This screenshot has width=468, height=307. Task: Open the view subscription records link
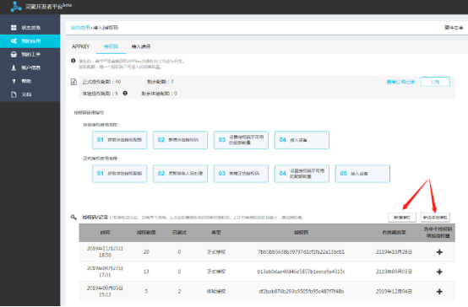click(x=400, y=82)
